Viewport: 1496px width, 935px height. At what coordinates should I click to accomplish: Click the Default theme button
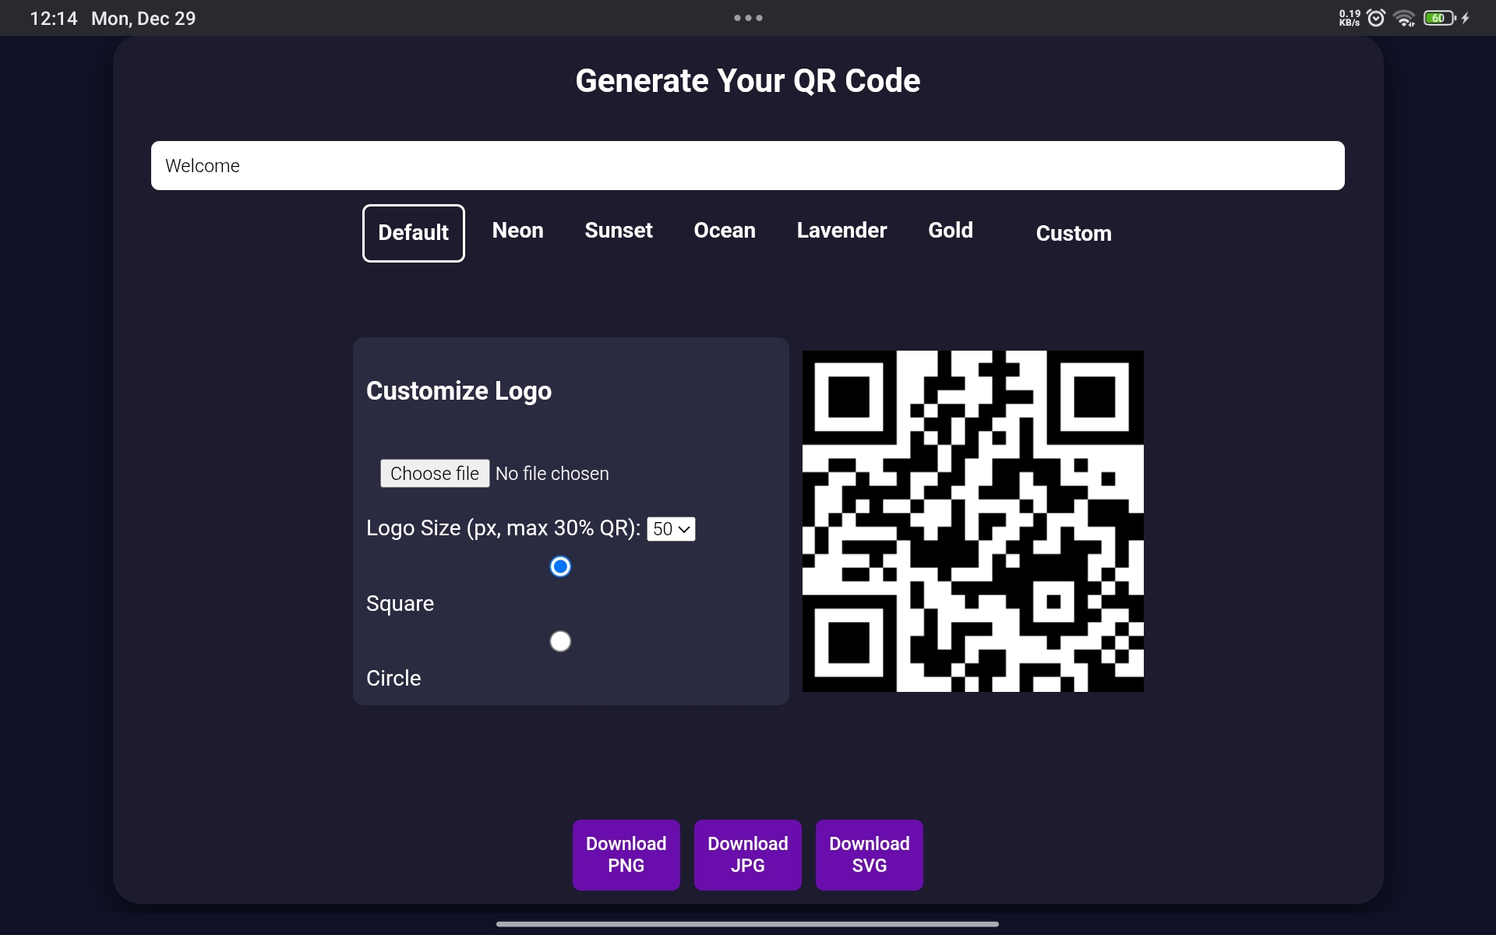pos(413,232)
